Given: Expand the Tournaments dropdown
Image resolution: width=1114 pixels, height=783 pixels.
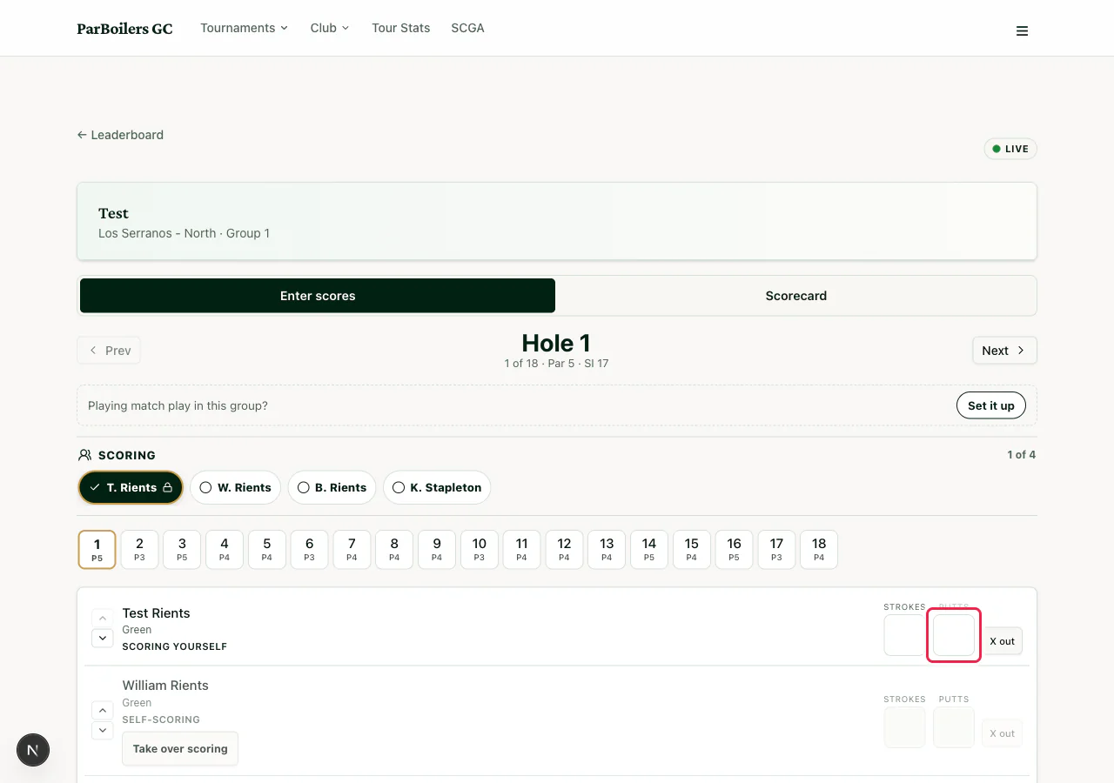Looking at the screenshot, I should coord(244,28).
